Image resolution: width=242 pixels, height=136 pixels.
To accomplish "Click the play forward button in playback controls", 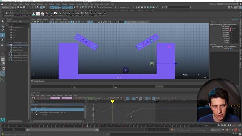I will pos(231,125).
